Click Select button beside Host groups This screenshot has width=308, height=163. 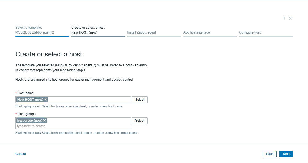(x=140, y=121)
